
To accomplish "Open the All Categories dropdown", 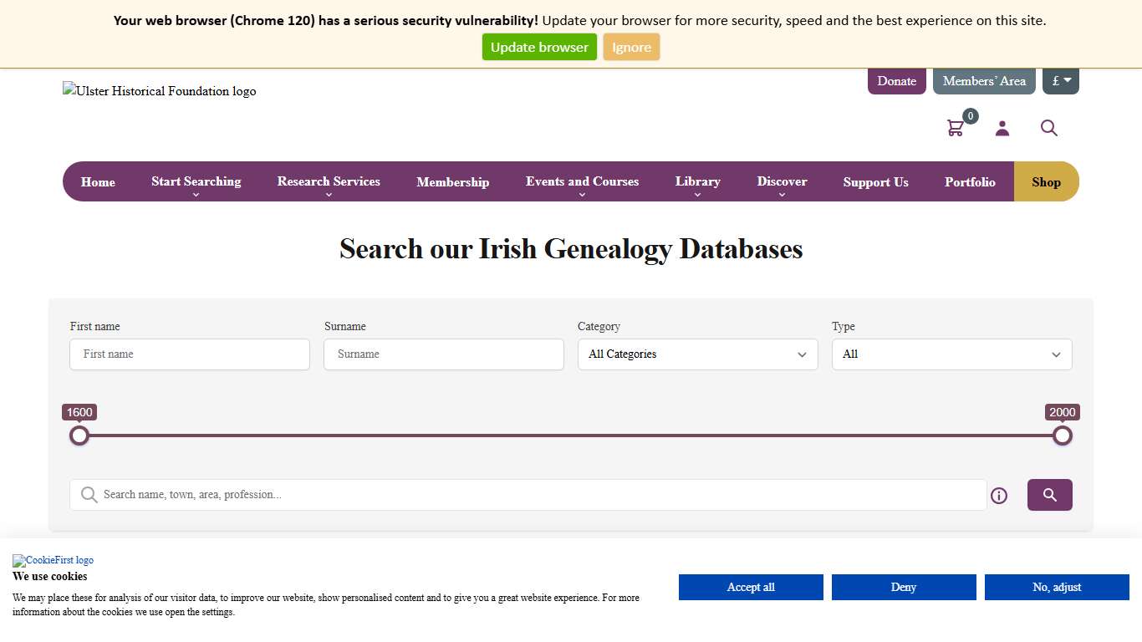I will [x=697, y=354].
